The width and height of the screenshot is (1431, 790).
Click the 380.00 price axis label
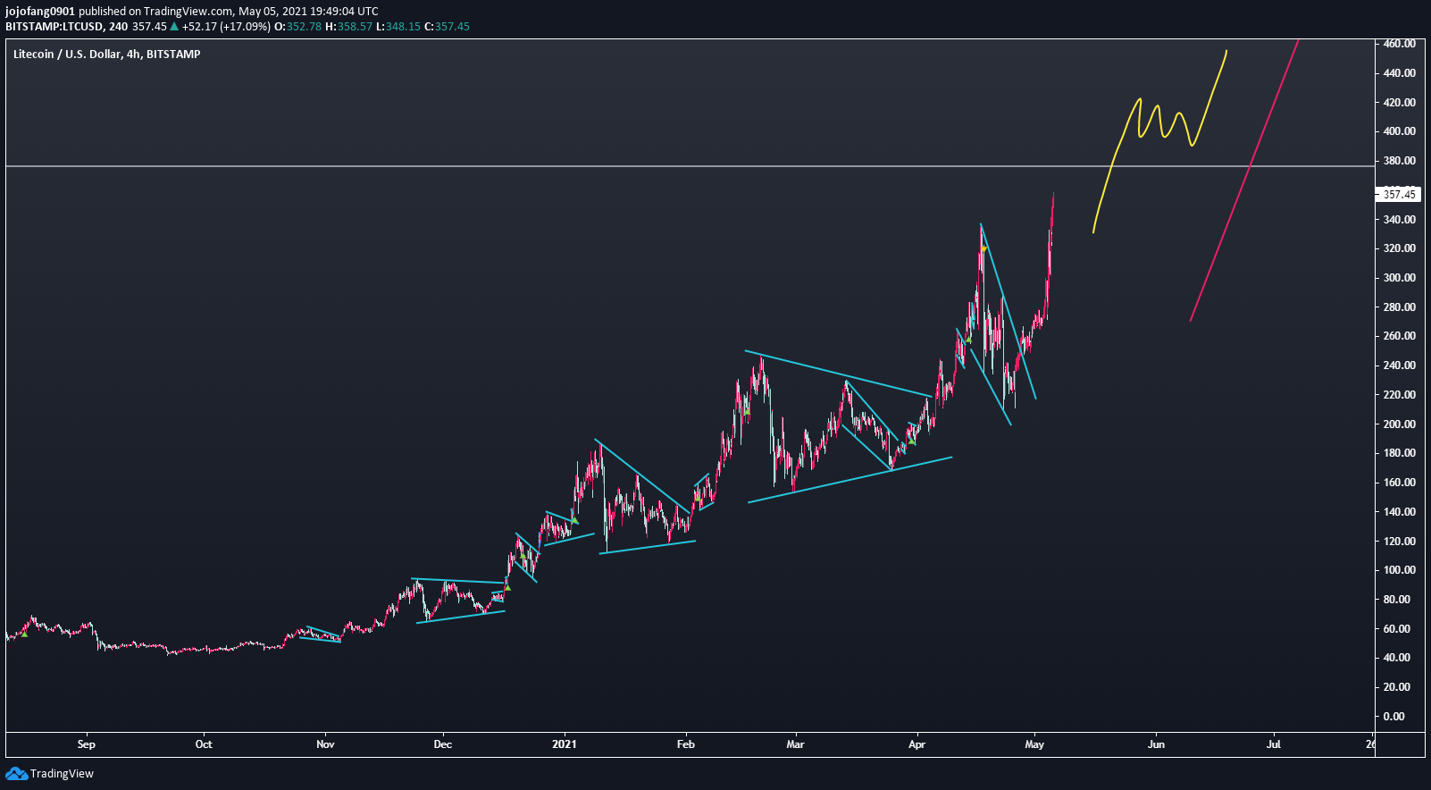(1399, 161)
